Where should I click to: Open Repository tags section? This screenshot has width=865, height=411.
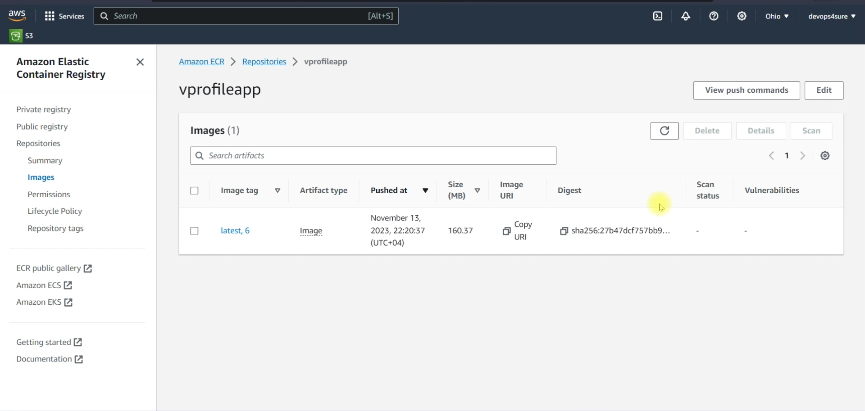[x=55, y=228]
